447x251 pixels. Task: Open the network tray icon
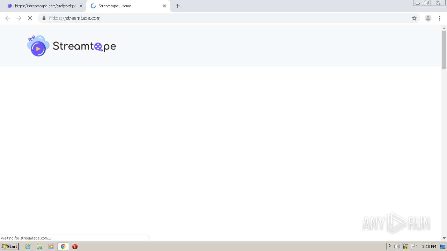[x=405, y=246]
